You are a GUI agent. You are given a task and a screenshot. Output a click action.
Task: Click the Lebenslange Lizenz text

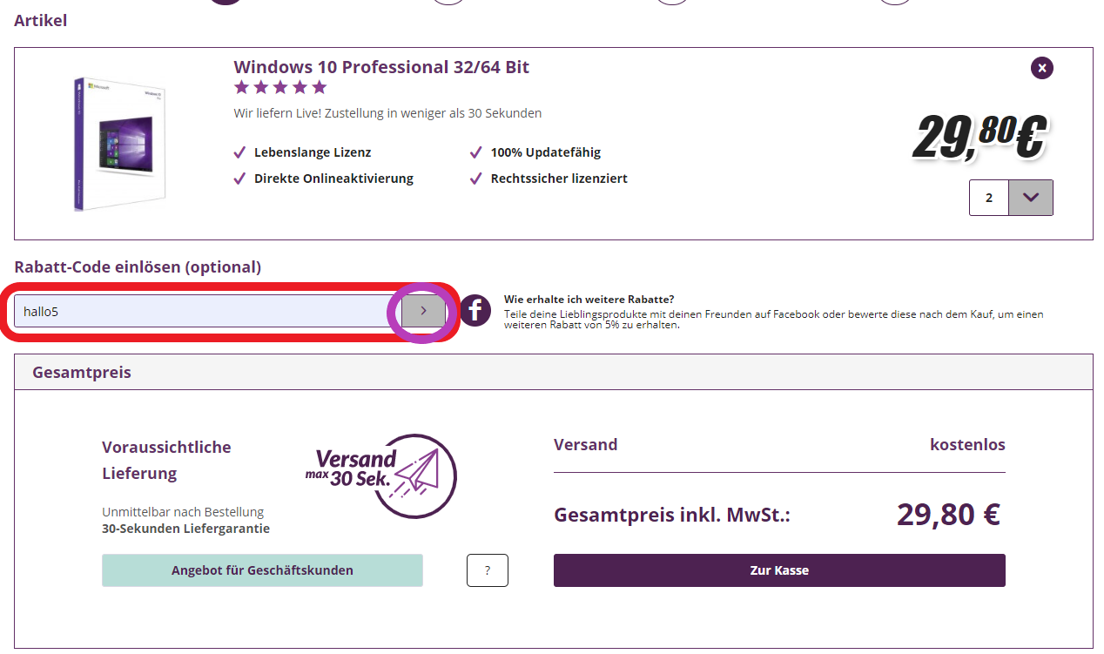313,152
